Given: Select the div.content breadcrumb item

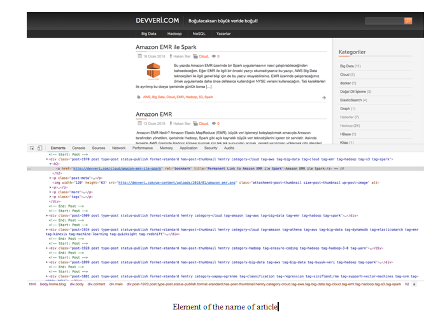Looking at the screenshot, I should [x=96, y=284].
